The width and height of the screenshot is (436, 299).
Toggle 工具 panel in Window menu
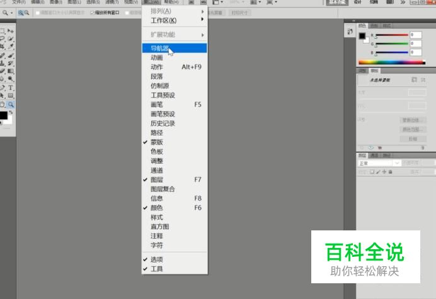click(x=175, y=269)
